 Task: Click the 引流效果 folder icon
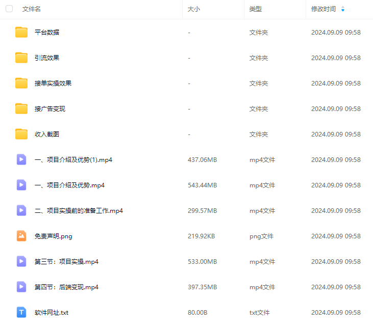[x=21, y=58]
